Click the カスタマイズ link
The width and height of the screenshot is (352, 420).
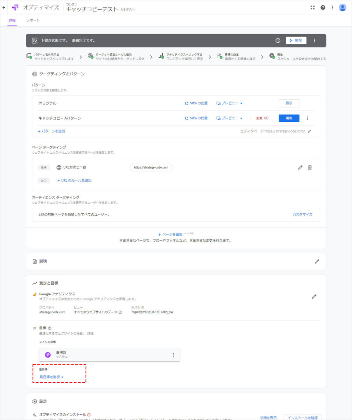pos(302,215)
